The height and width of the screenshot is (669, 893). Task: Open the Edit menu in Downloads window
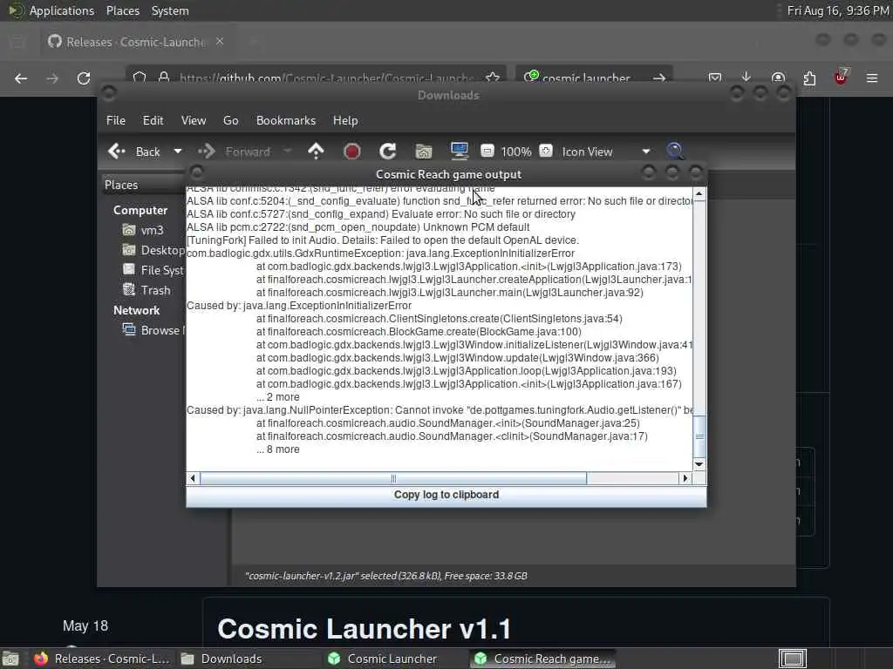(153, 120)
